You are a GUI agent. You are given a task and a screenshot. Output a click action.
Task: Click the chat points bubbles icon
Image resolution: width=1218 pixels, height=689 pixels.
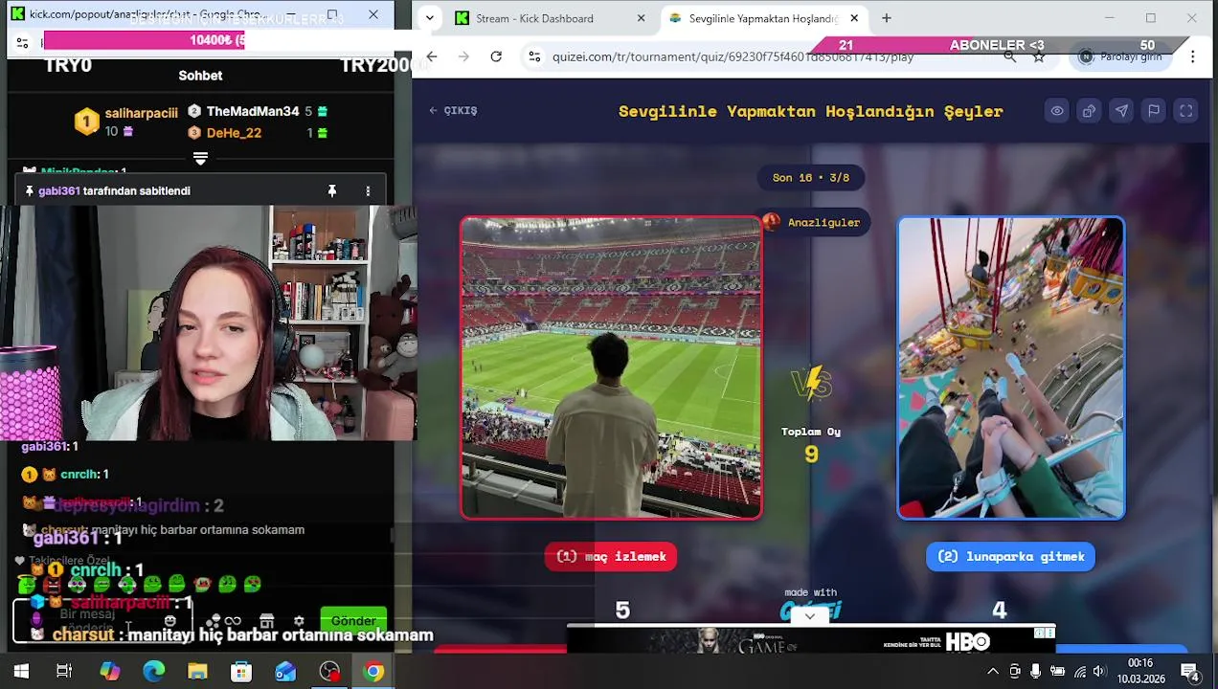coord(214,621)
